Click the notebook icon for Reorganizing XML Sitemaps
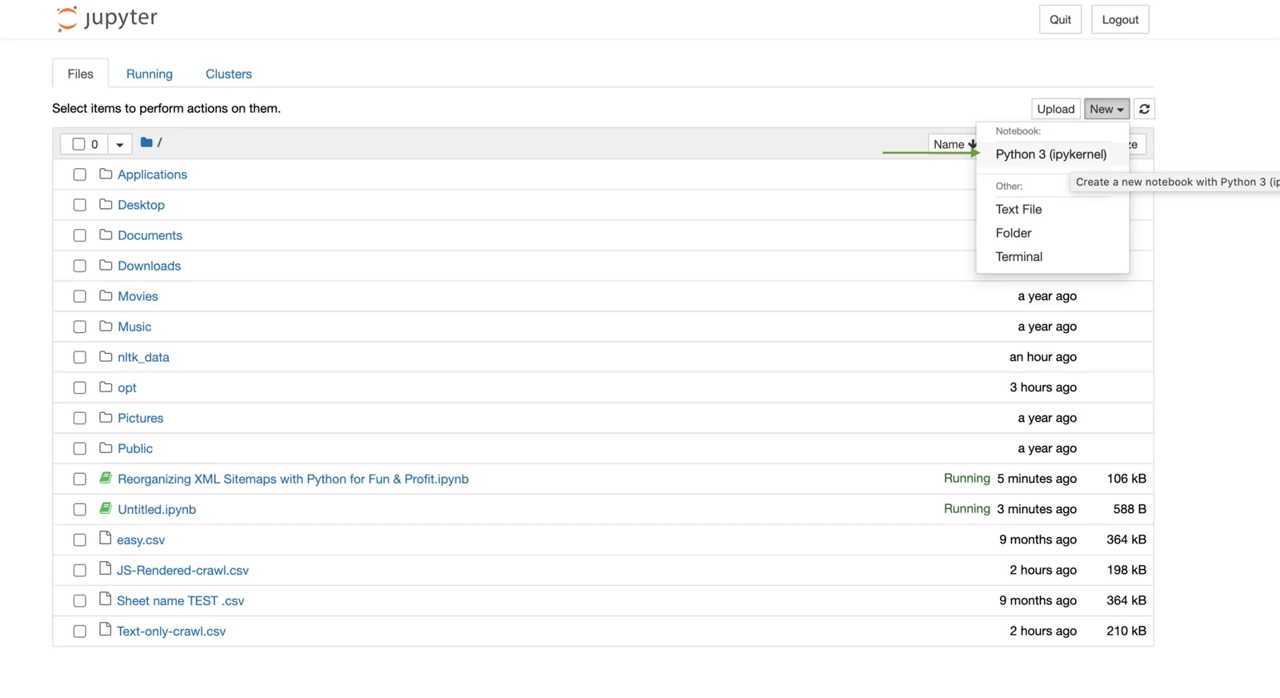This screenshot has height=698, width=1280. 106,478
